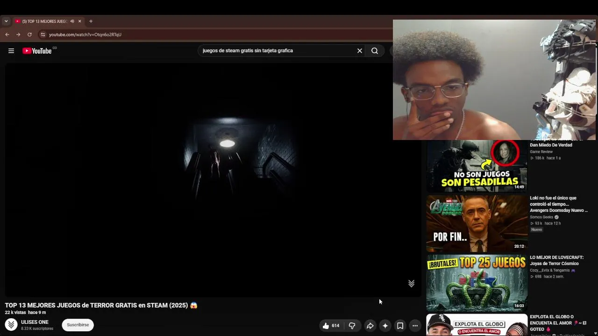
Task: Mute the tab using its speaker icon
Action: pyautogui.click(x=72, y=21)
